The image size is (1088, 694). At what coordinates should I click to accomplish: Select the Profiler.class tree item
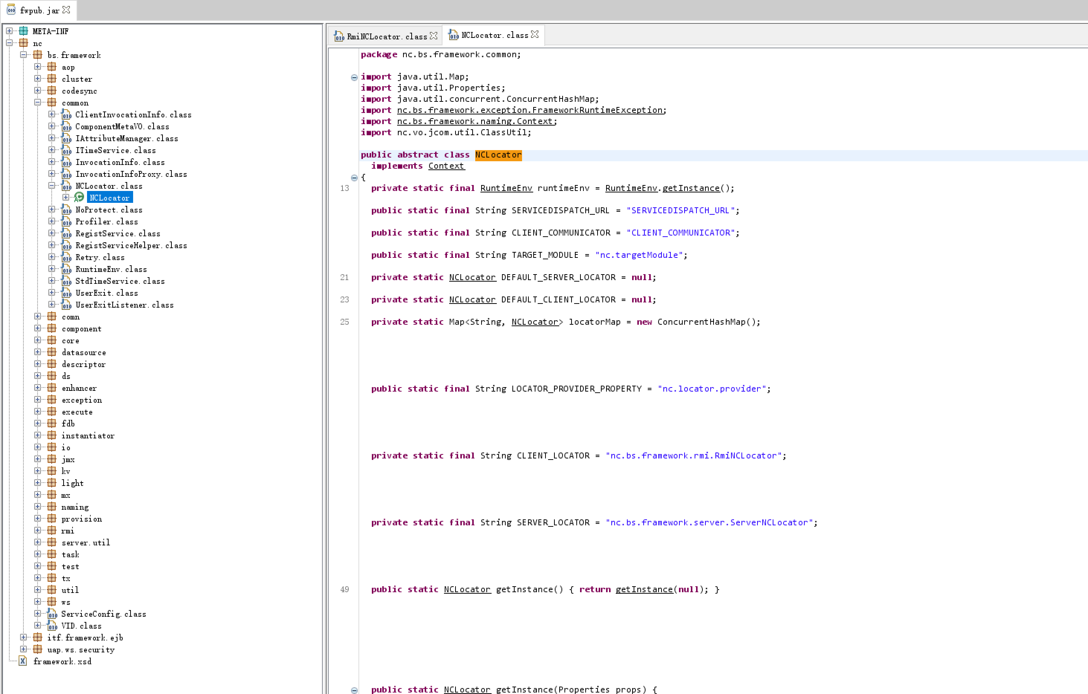[x=106, y=222]
